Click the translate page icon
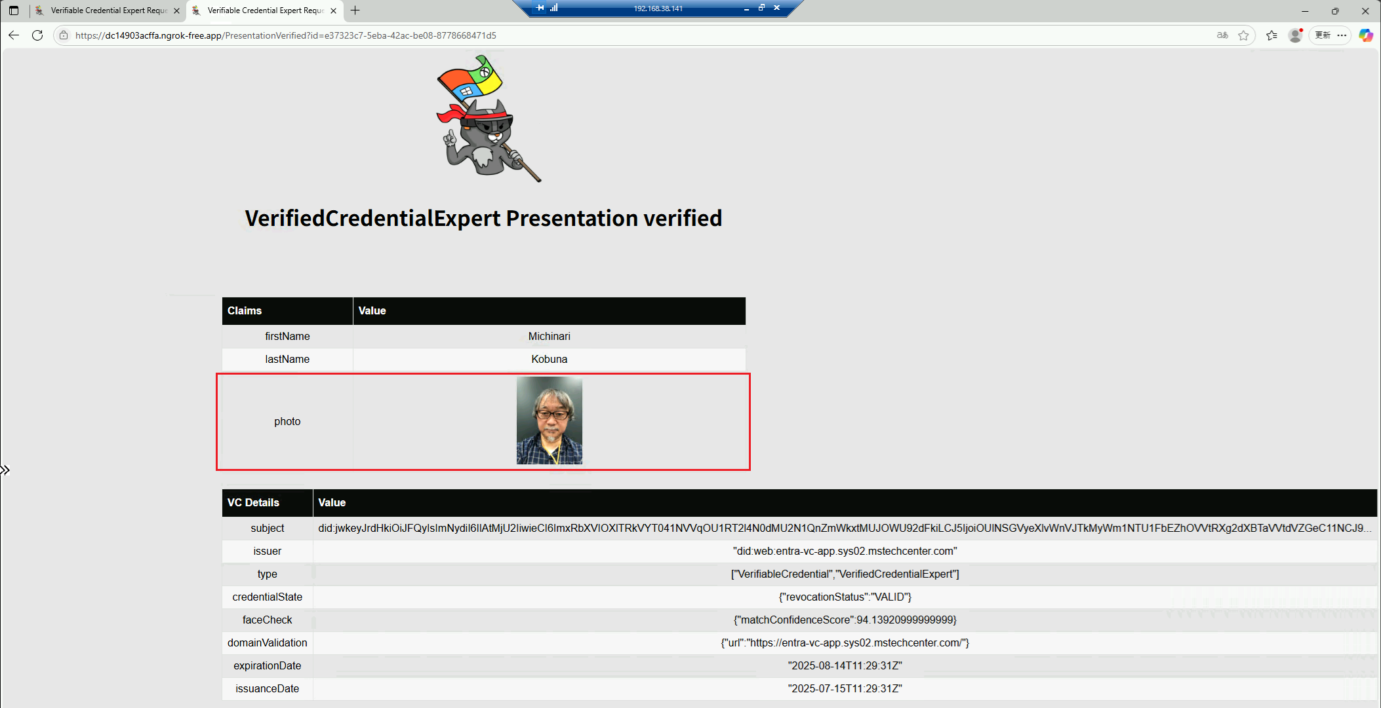1381x708 pixels. click(x=1222, y=35)
